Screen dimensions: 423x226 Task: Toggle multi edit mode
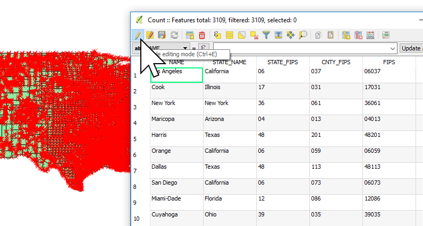point(150,35)
